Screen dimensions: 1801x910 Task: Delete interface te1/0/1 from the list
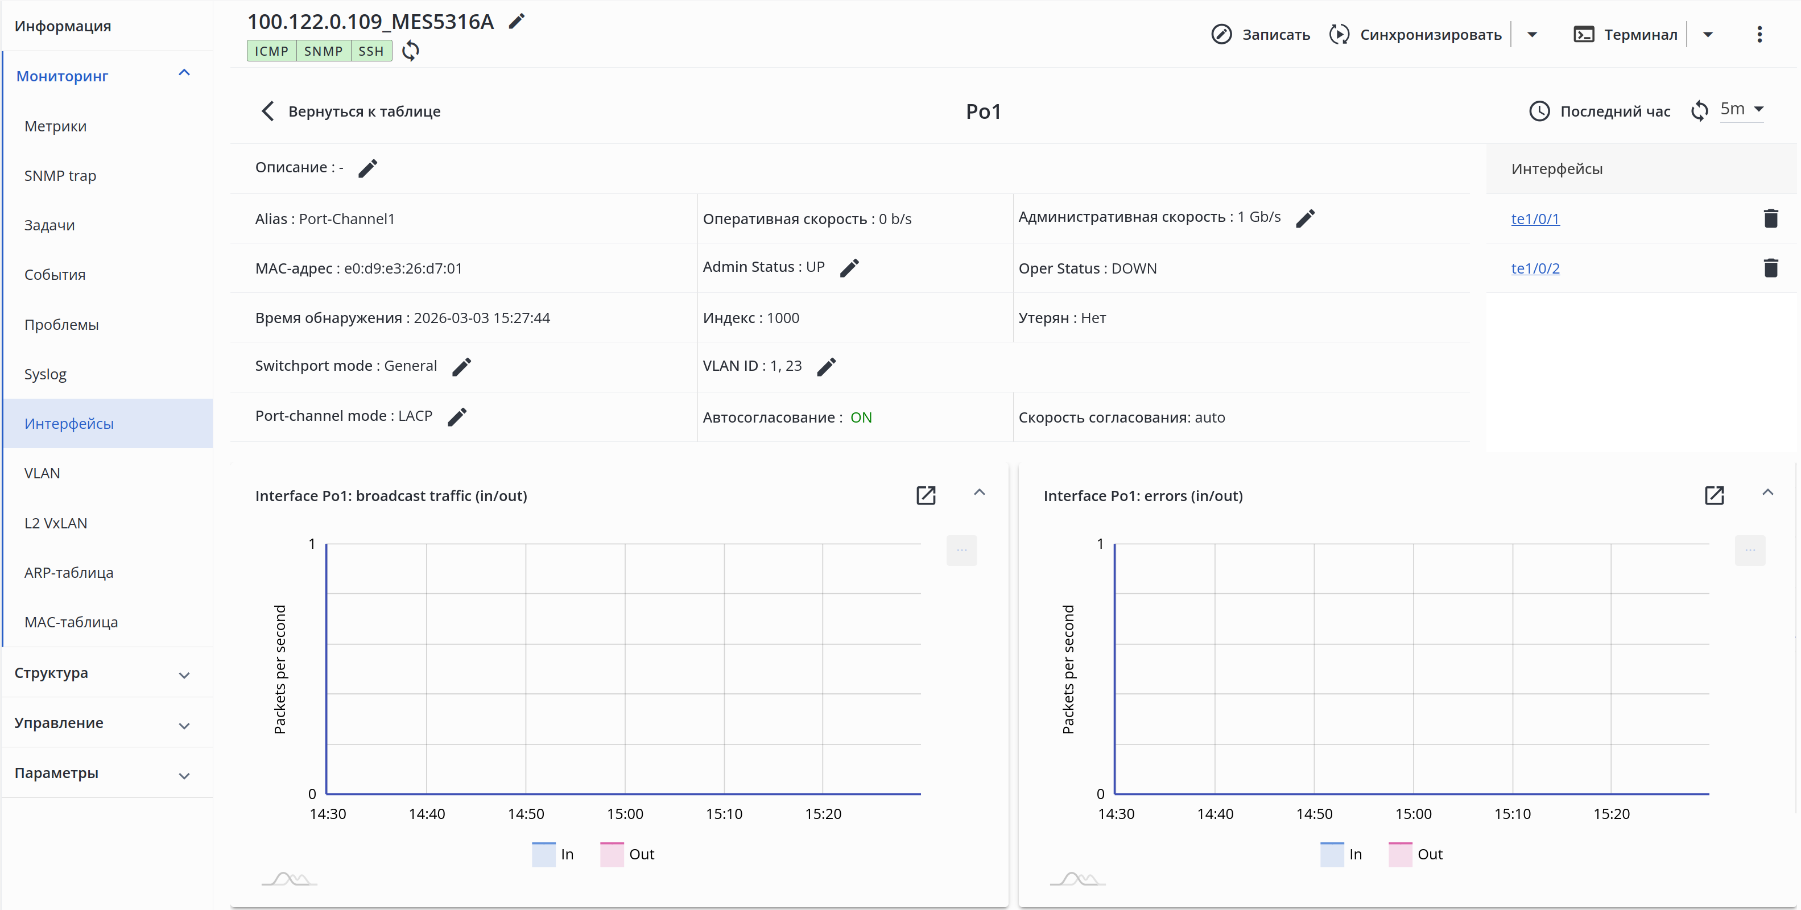(1770, 219)
